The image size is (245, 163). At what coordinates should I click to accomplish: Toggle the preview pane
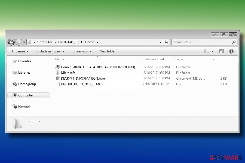coord(222,51)
